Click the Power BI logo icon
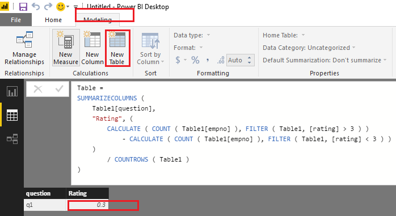 pyautogui.click(x=5, y=7)
